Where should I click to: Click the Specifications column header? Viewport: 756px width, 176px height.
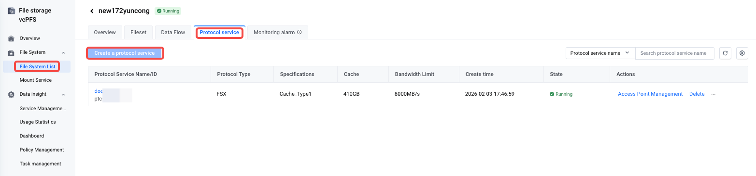pos(297,75)
